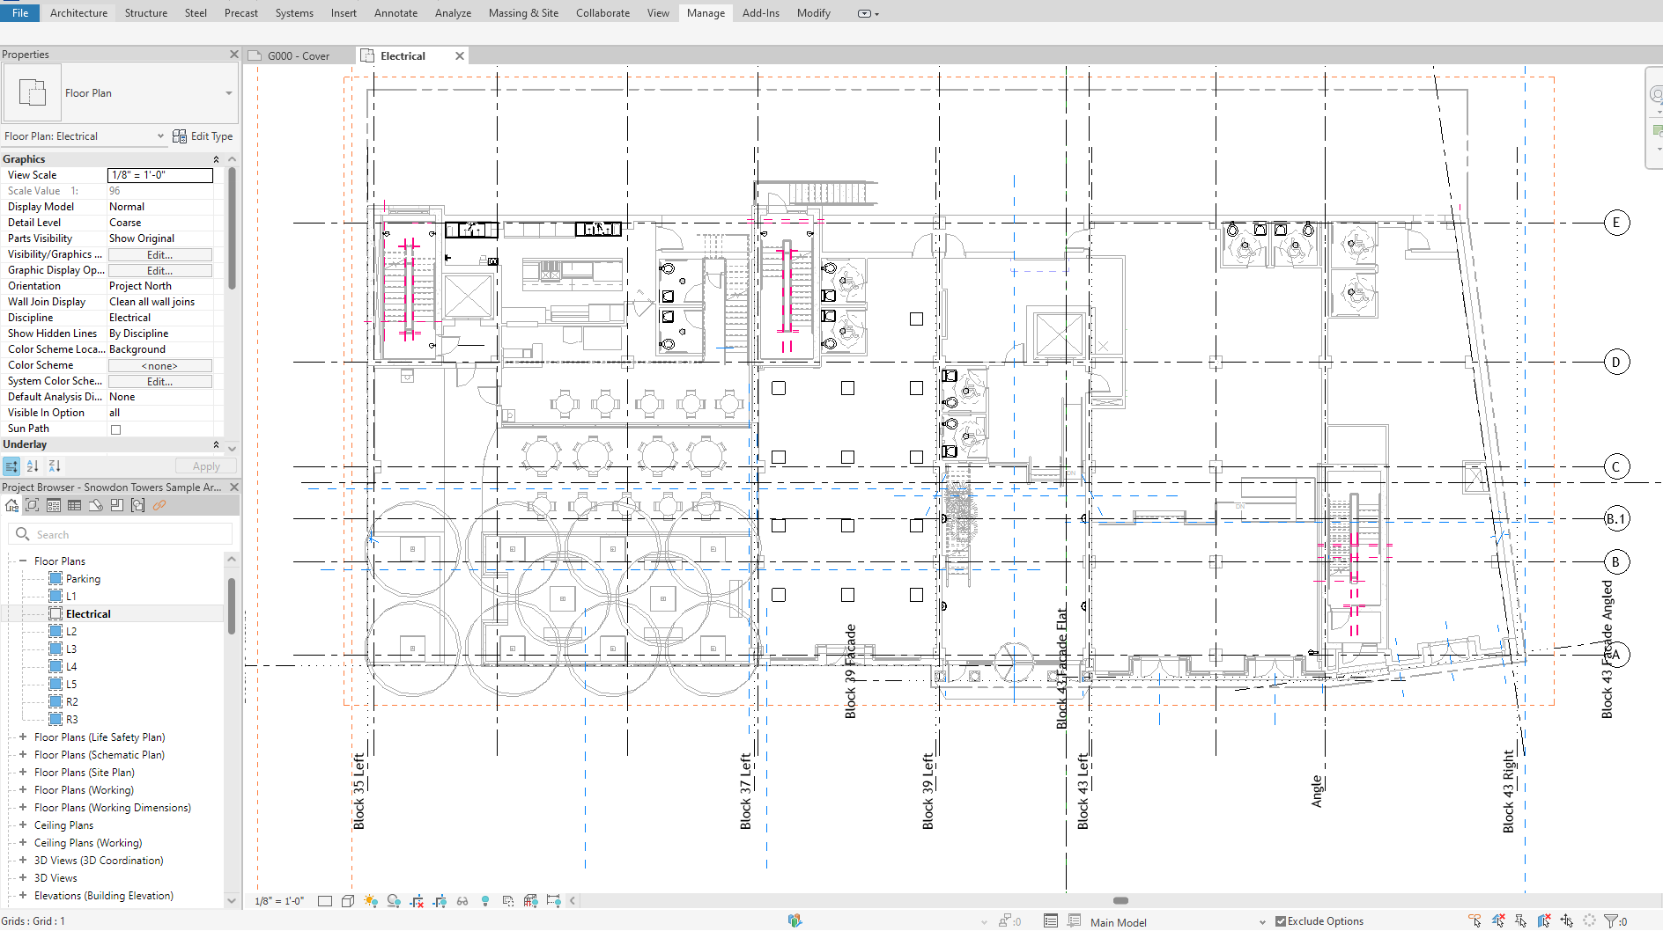Image resolution: width=1663 pixels, height=931 pixels.
Task: Select Visual Style cube icon
Action: pos(348,901)
